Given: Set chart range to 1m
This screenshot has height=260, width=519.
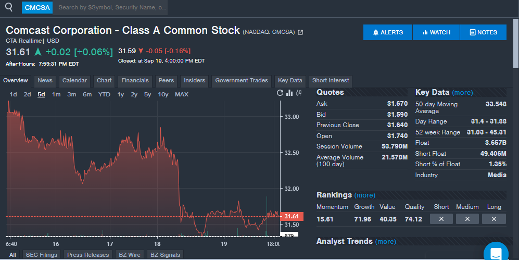Looking at the screenshot, I should [x=56, y=94].
